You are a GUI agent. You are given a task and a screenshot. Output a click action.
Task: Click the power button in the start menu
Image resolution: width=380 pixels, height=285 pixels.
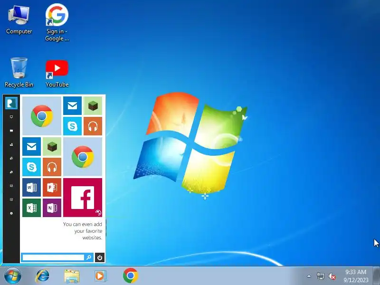click(100, 257)
